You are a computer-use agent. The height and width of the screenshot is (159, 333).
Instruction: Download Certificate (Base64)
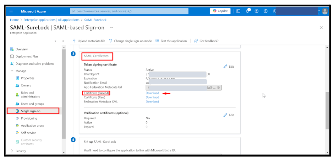pyautogui.click(x=152, y=93)
